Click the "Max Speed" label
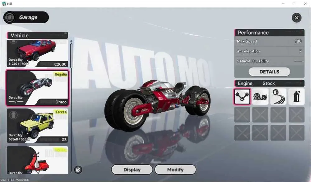 click(x=247, y=41)
